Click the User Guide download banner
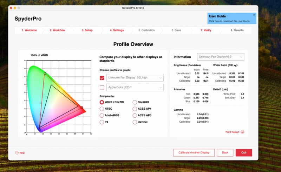The image size is (281, 172). (232, 19)
